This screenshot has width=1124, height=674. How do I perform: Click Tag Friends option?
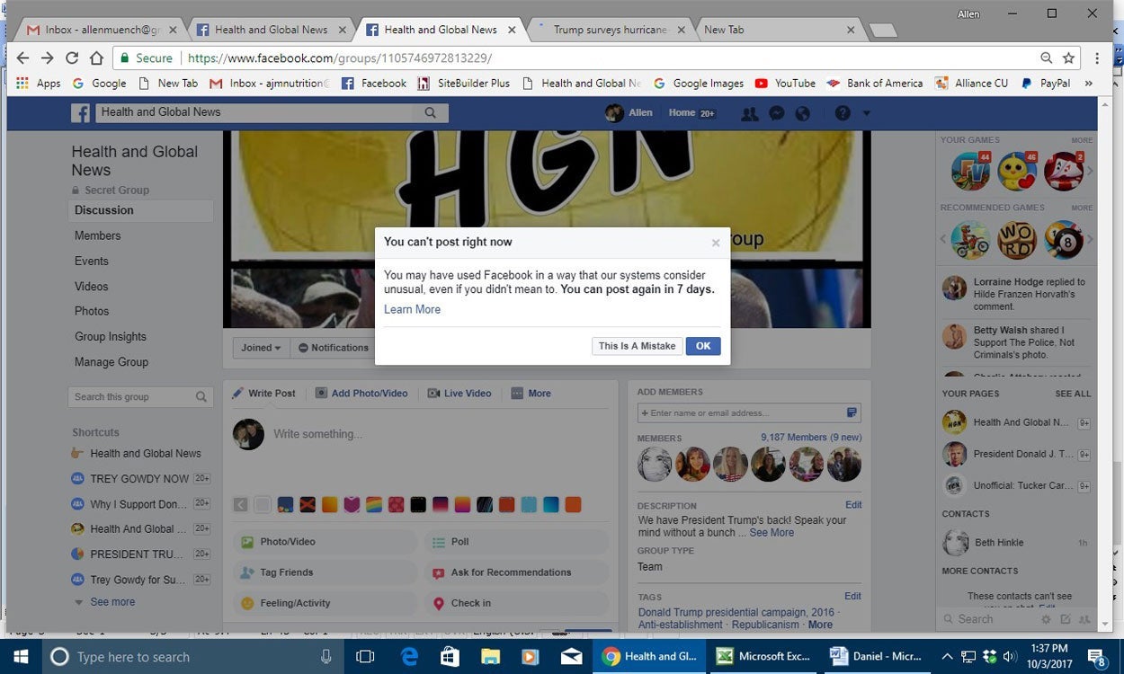[x=326, y=572]
